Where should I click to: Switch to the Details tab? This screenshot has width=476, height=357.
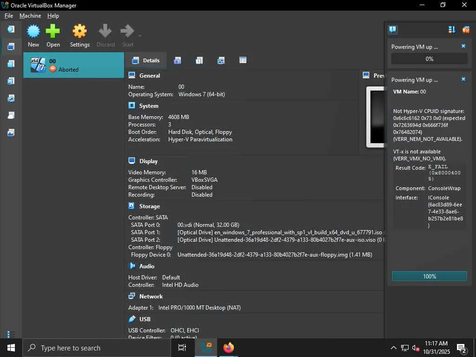click(145, 60)
